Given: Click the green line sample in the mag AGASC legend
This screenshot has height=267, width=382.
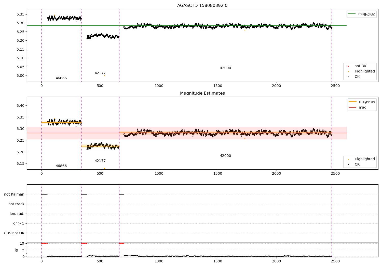Looking at the screenshot, I should click(x=352, y=14).
